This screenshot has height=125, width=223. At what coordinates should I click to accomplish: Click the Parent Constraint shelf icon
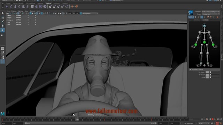point(50,7)
